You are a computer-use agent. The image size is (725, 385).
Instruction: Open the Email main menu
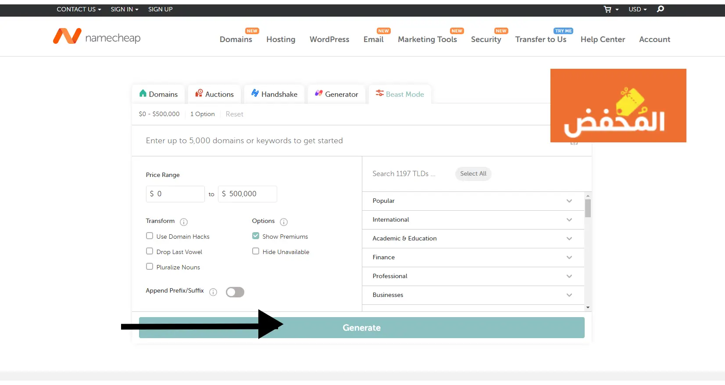374,39
